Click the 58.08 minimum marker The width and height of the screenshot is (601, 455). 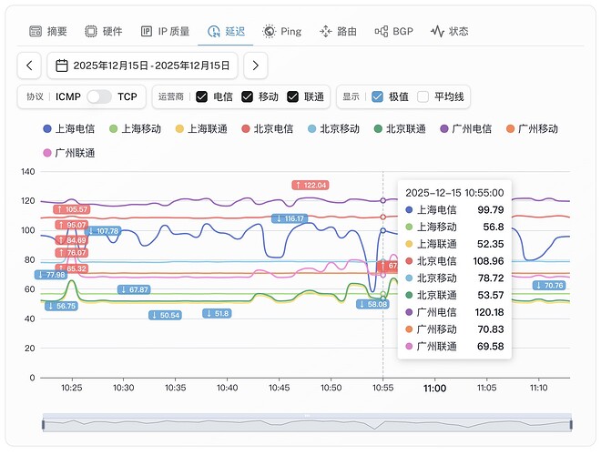tap(373, 305)
